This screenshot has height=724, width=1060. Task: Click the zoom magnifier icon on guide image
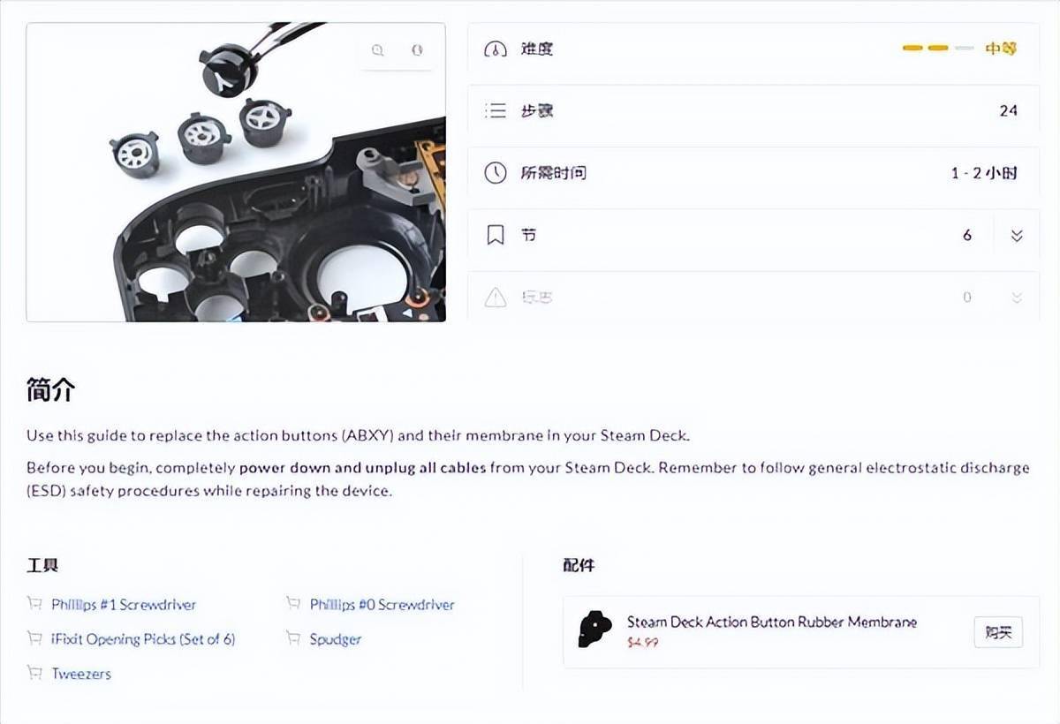tap(378, 50)
